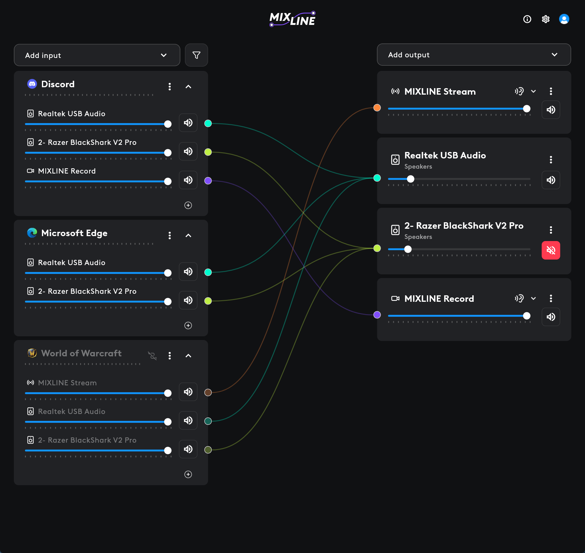Open settings via the gear icon
This screenshot has width=585, height=553.
546,19
